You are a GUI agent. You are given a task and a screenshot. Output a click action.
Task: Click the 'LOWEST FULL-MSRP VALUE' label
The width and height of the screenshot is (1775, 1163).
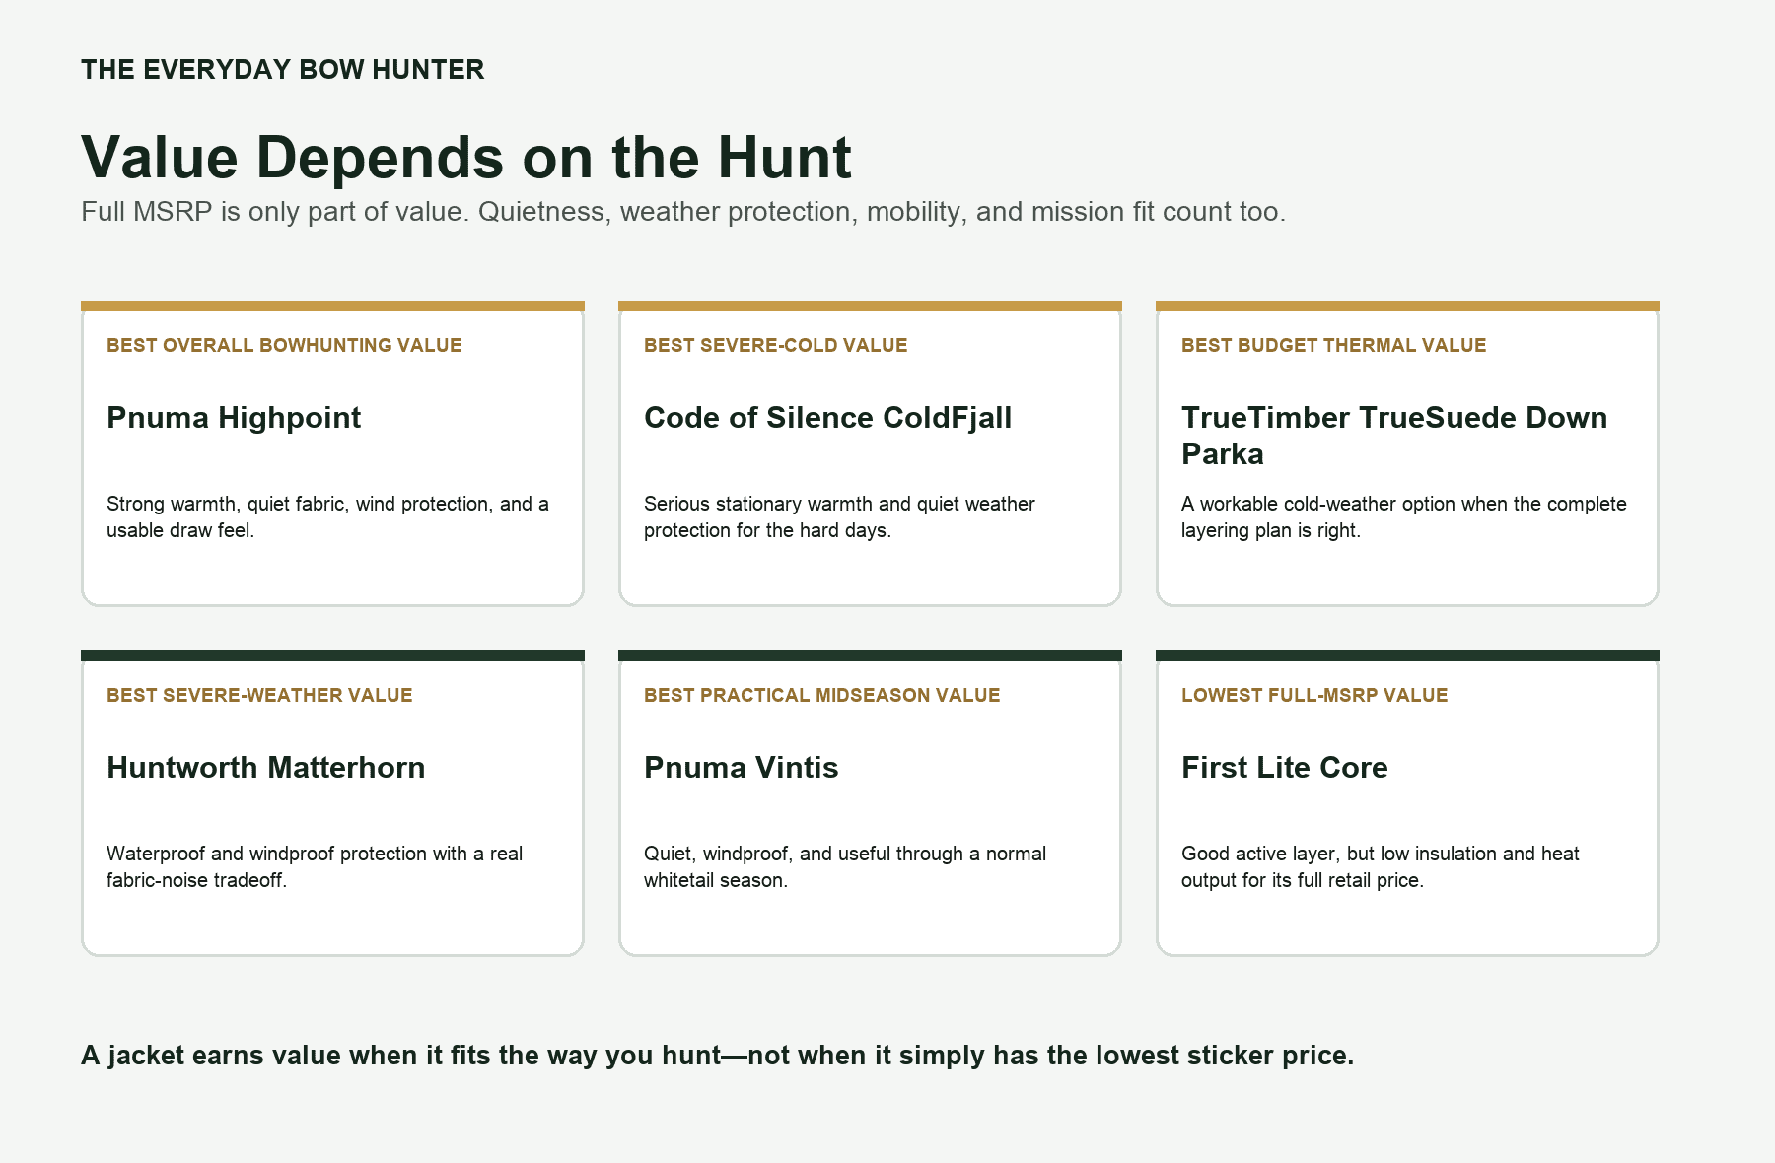point(1314,695)
